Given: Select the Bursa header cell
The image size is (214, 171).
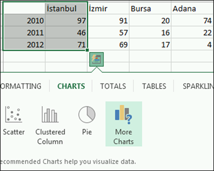Looking at the screenshot, I should tap(150, 8).
